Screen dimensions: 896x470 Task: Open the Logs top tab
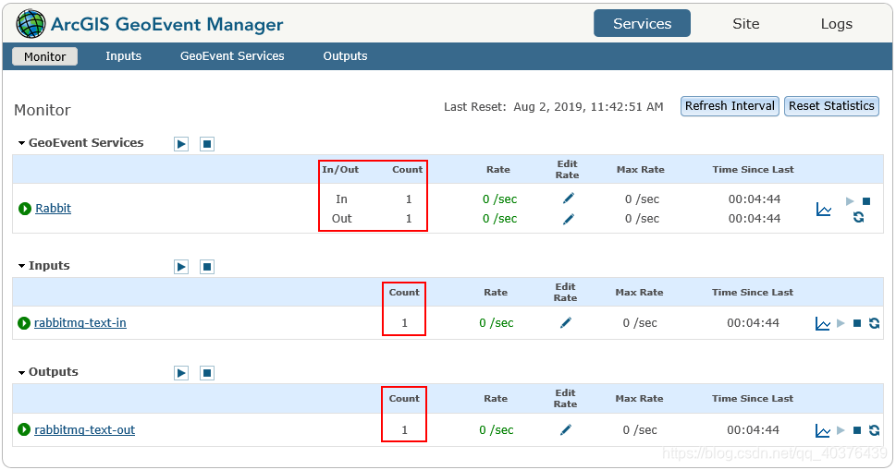(837, 23)
